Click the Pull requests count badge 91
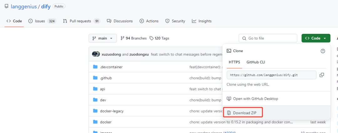Image resolution: width=338 pixels, height=133 pixels. click(x=97, y=21)
